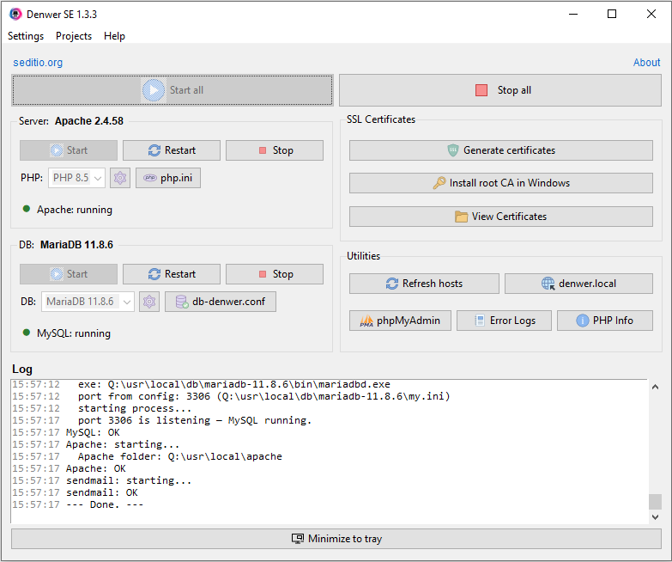Screen dimensions: 672x562
Task: Click the log scrollbar down arrow
Action: 656,517
